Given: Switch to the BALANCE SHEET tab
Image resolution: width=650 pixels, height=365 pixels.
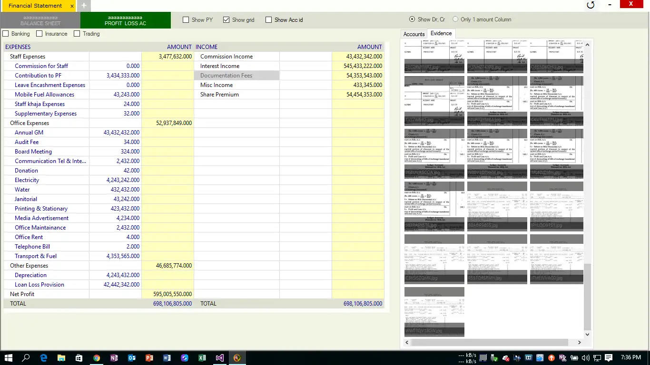Looking at the screenshot, I should pyautogui.click(x=40, y=20).
